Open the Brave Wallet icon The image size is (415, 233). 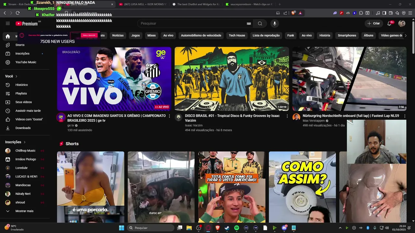click(391, 13)
